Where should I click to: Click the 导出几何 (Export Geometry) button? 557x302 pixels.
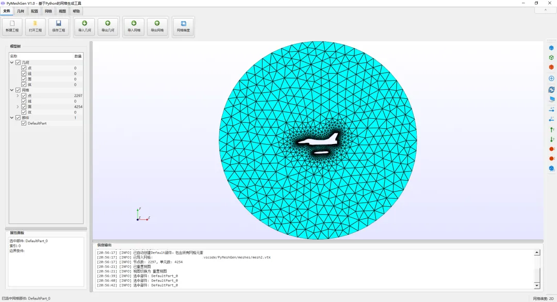(x=108, y=27)
